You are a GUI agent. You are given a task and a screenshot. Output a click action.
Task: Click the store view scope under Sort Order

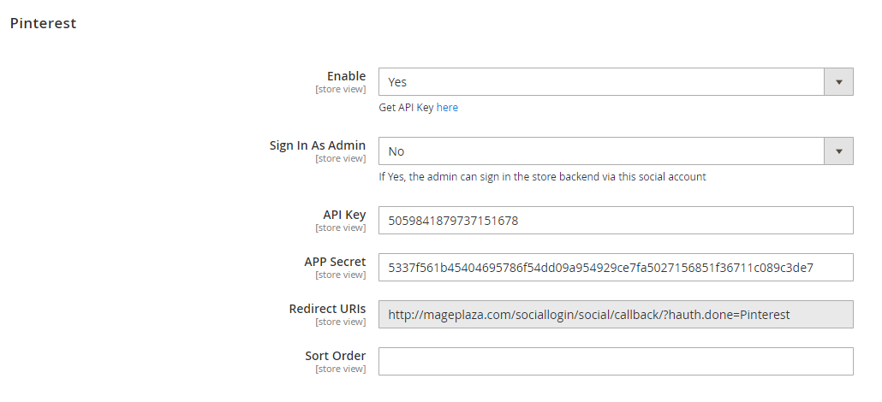point(340,369)
